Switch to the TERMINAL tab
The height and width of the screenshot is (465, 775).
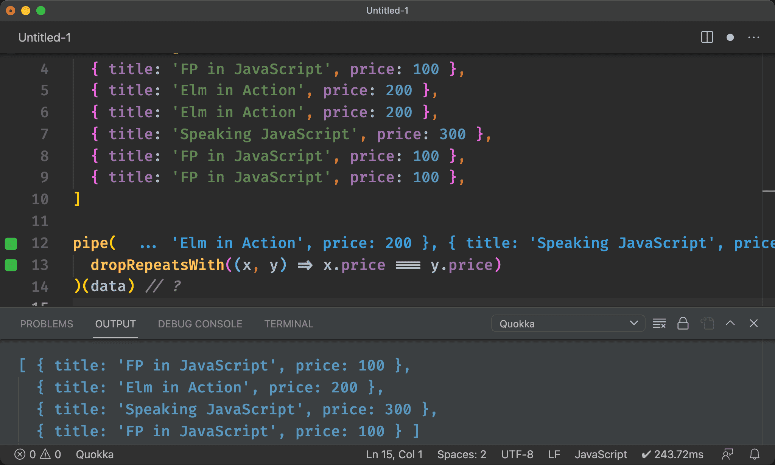pos(289,324)
